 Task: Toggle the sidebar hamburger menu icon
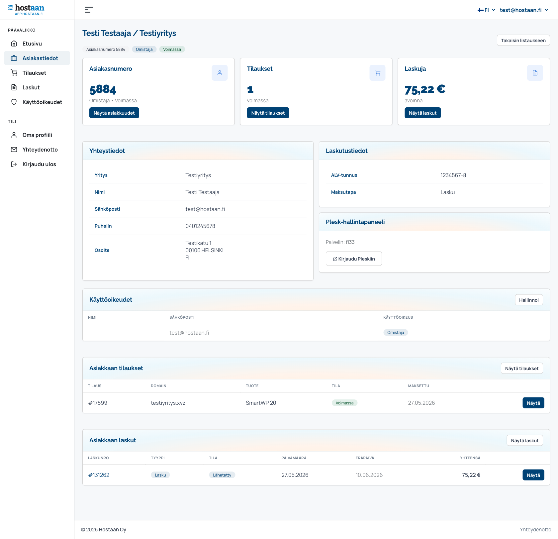89,10
